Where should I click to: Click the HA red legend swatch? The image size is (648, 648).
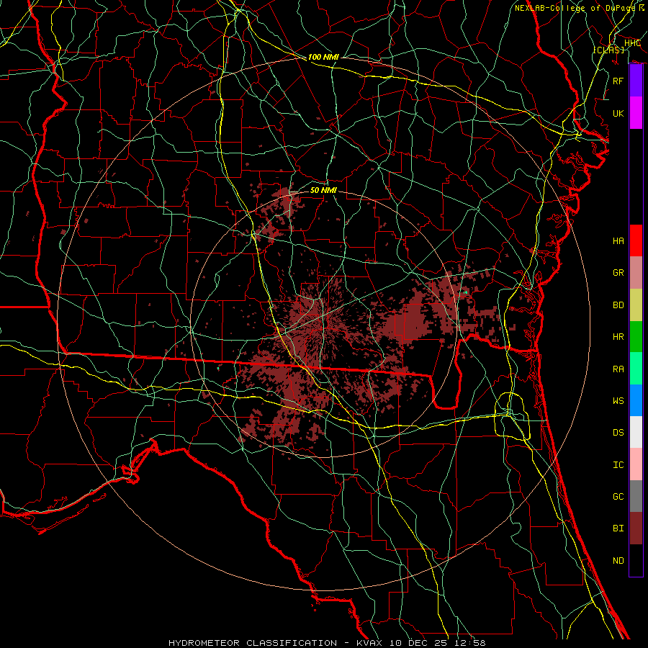click(x=636, y=240)
